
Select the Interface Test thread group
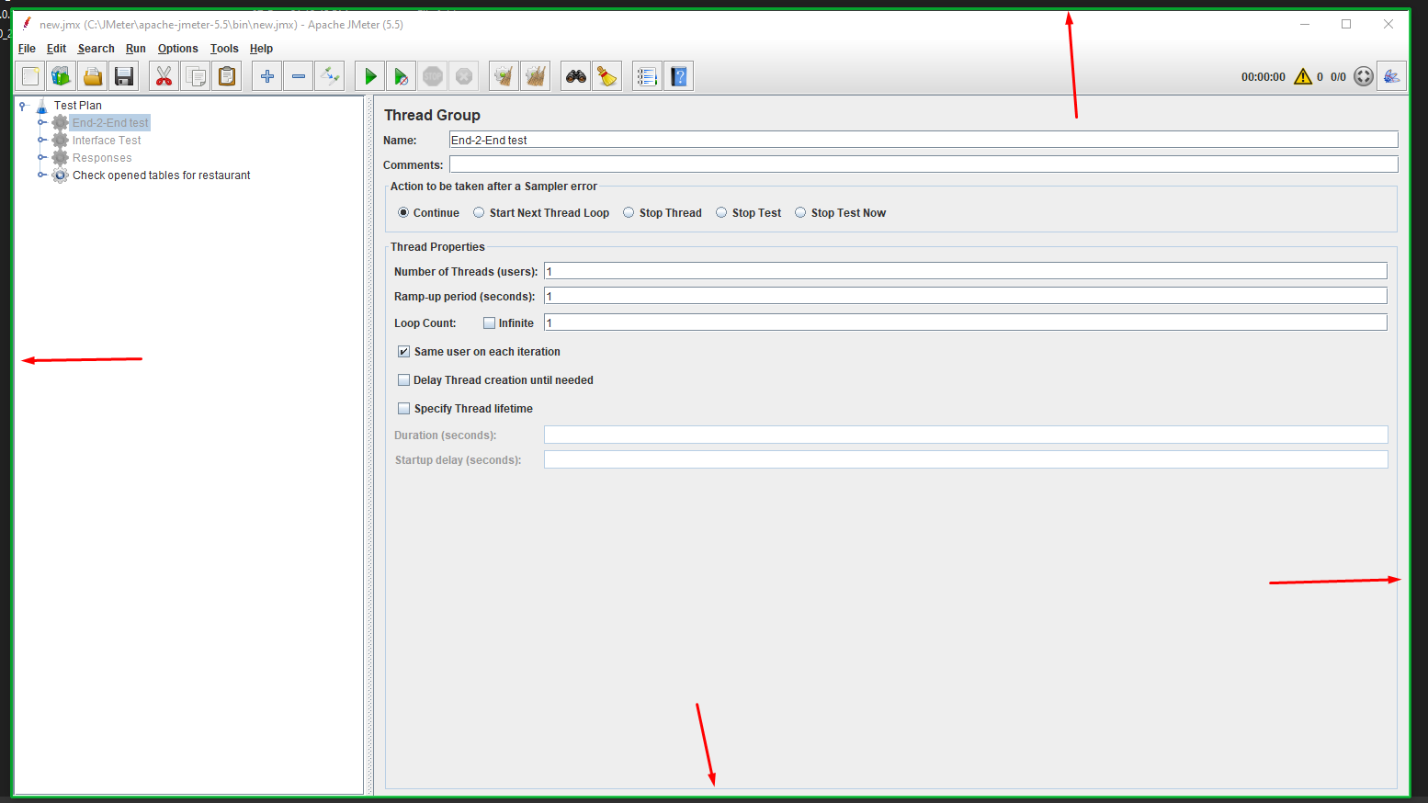pyautogui.click(x=107, y=141)
